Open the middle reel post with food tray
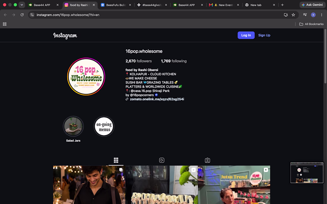This screenshot has width=327, height=204. [162, 185]
